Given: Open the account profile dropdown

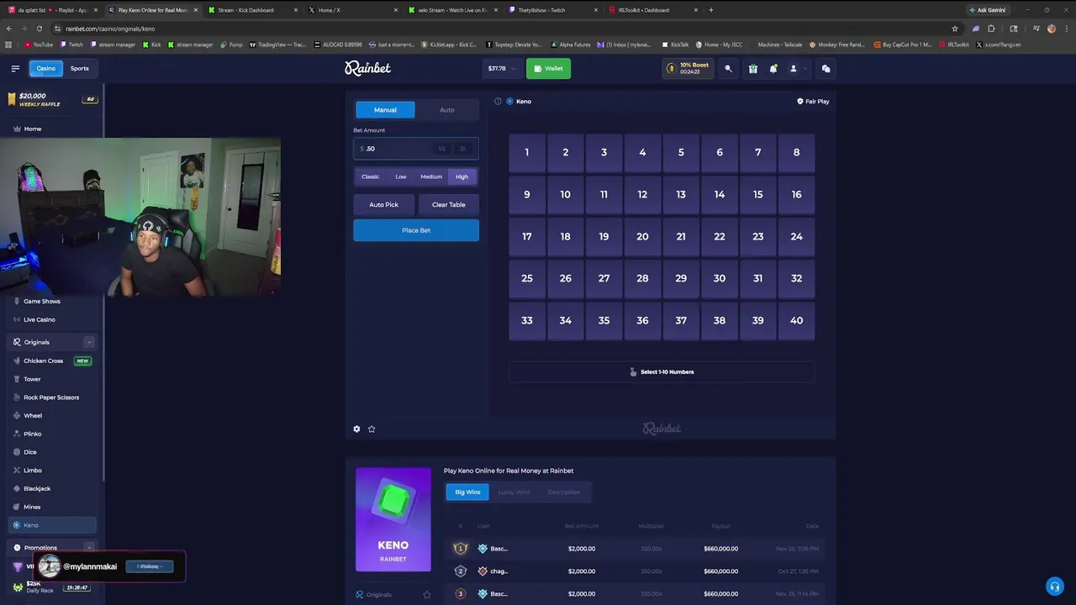Looking at the screenshot, I should tap(797, 69).
